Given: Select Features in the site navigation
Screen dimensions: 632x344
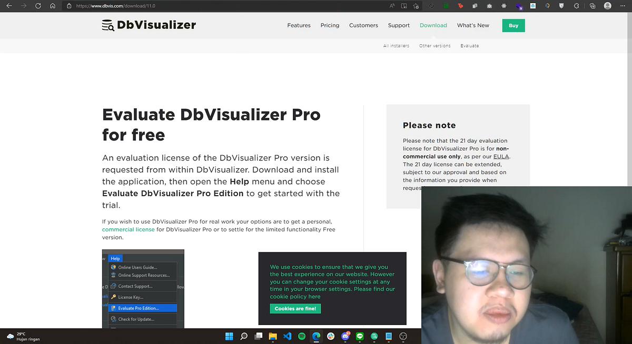Looking at the screenshot, I should click(299, 25).
